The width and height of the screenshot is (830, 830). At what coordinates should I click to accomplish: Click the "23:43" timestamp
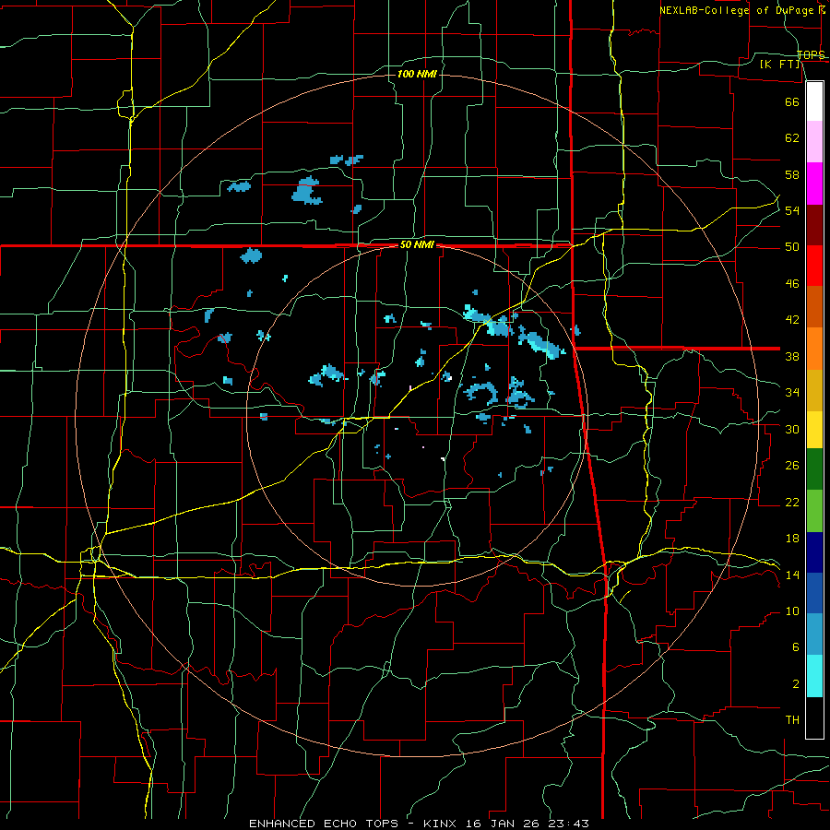570,824
